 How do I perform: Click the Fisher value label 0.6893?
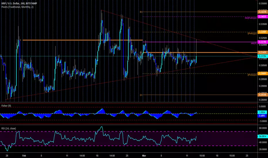(x=262, y=116)
